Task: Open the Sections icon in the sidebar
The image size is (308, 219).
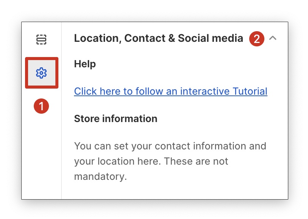Action: point(41,39)
